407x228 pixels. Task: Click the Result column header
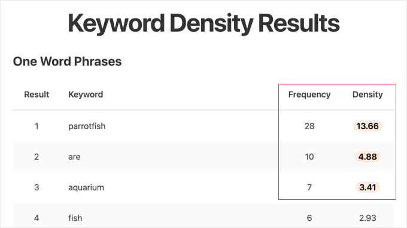[x=37, y=95]
